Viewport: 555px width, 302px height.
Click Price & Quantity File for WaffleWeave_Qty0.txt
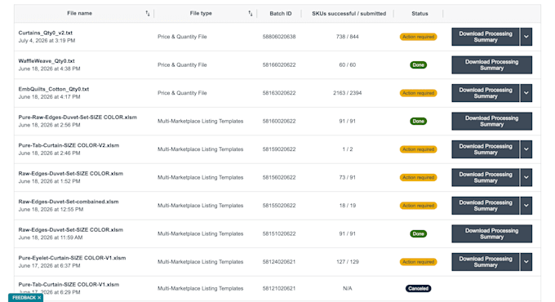pos(182,64)
